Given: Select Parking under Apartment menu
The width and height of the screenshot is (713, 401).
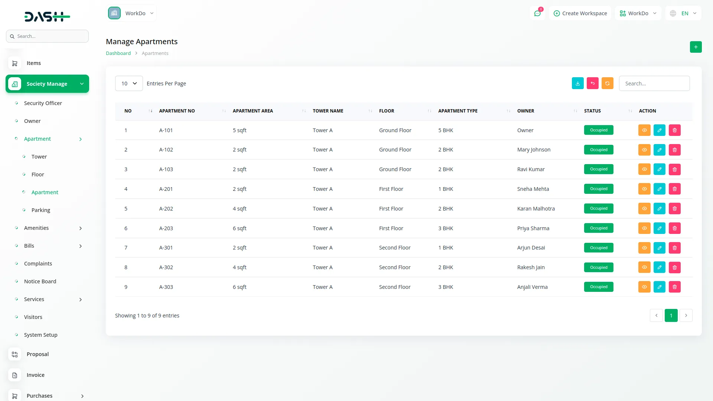Looking at the screenshot, I should [x=41, y=210].
